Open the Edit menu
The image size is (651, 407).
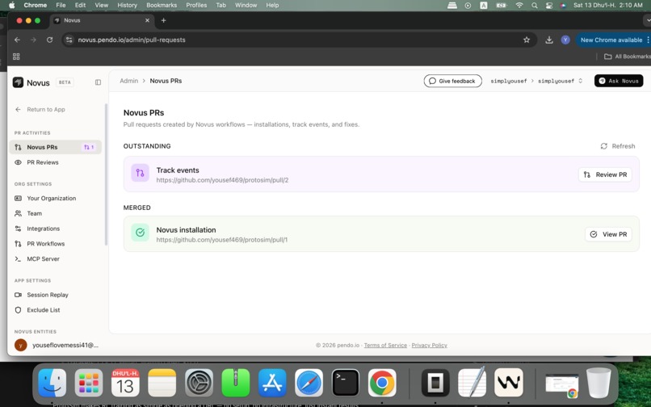80,5
